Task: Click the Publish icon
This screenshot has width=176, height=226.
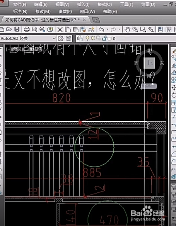Action: click(x=42, y=29)
